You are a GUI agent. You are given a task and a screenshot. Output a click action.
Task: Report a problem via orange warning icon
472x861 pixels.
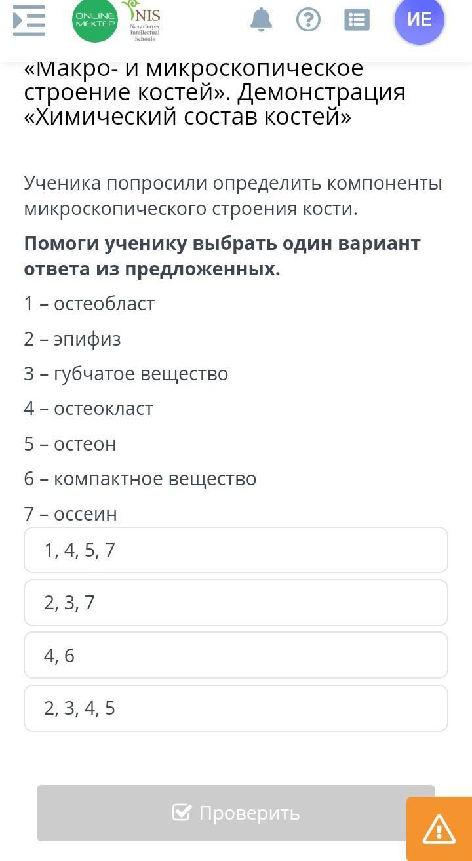[439, 829]
